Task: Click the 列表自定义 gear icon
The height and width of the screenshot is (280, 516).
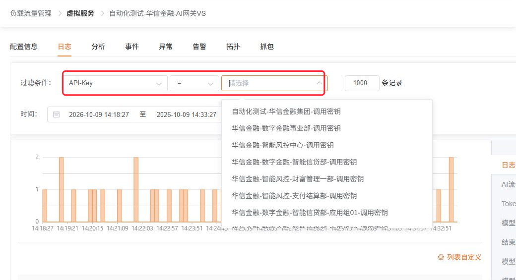Action: pos(441,257)
